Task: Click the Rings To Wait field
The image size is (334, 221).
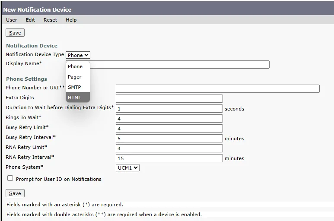Action: click(169, 118)
